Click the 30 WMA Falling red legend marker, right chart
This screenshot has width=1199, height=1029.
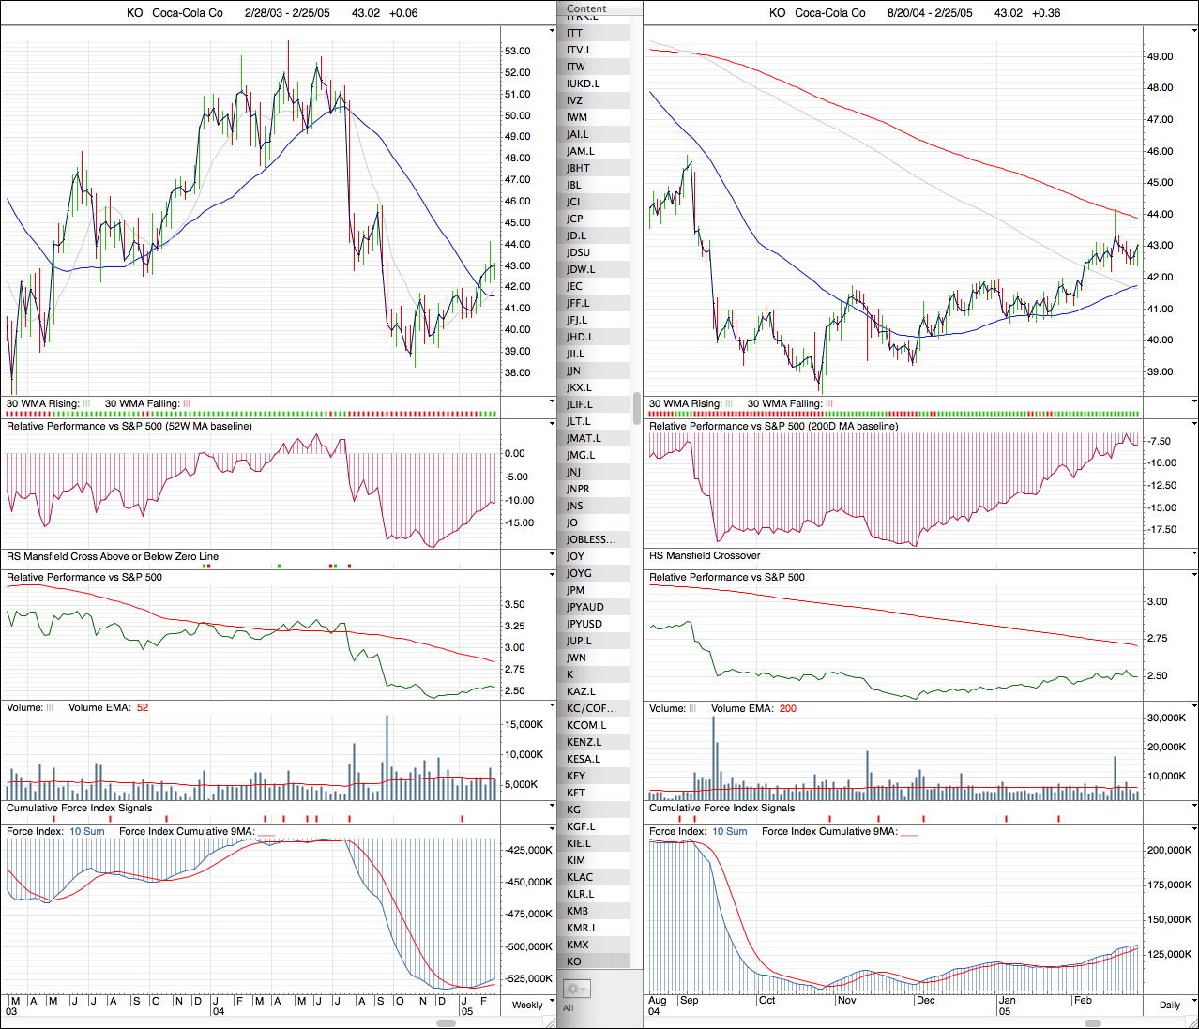829,404
